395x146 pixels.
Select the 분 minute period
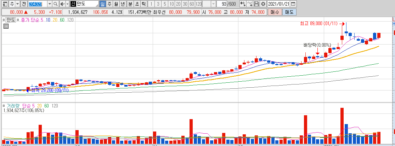[130, 4]
